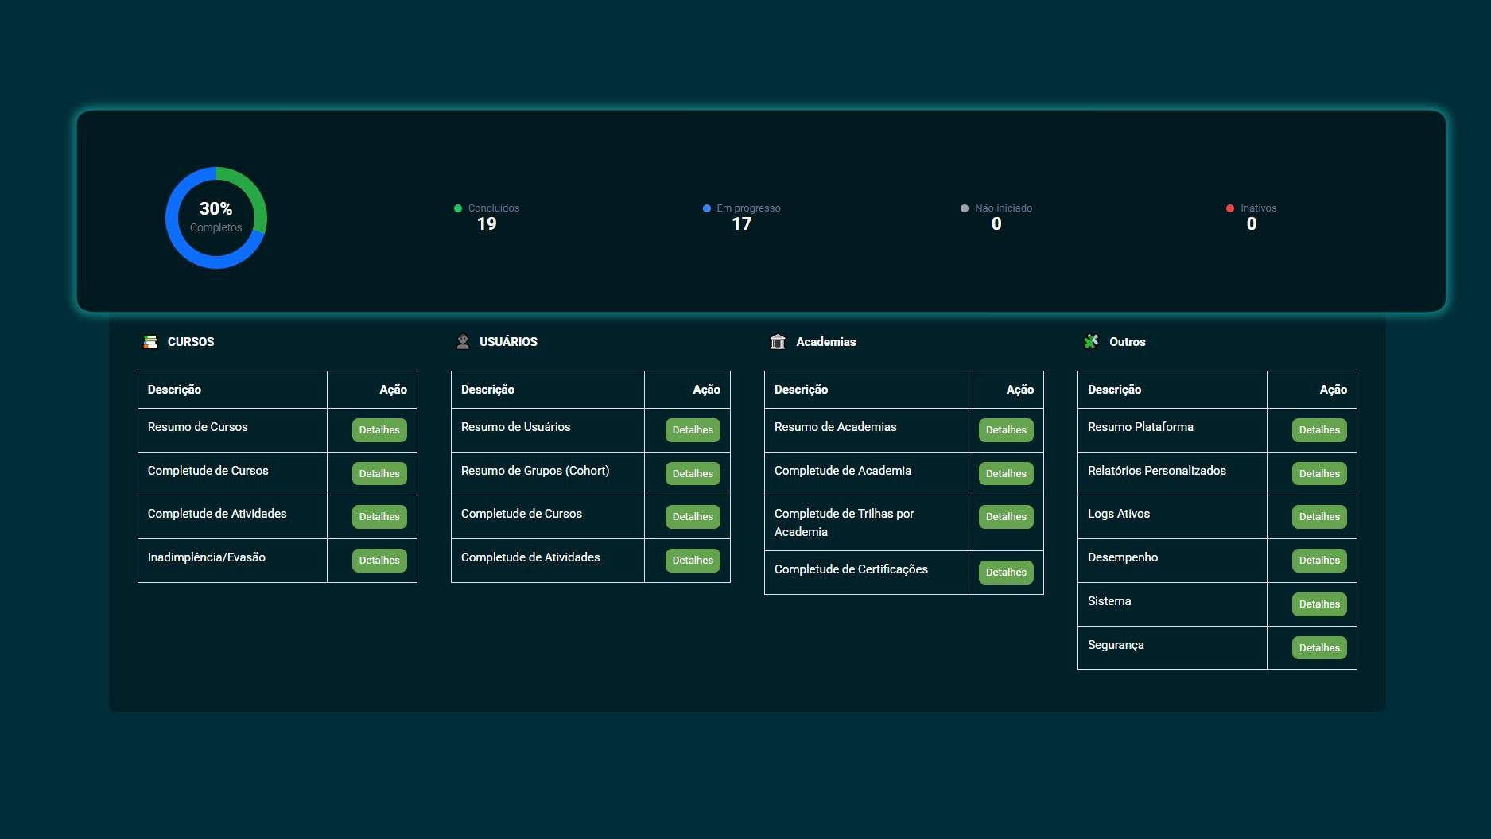Image resolution: width=1491 pixels, height=839 pixels.
Task: Click the building icon beside Academias
Action: [x=778, y=342]
